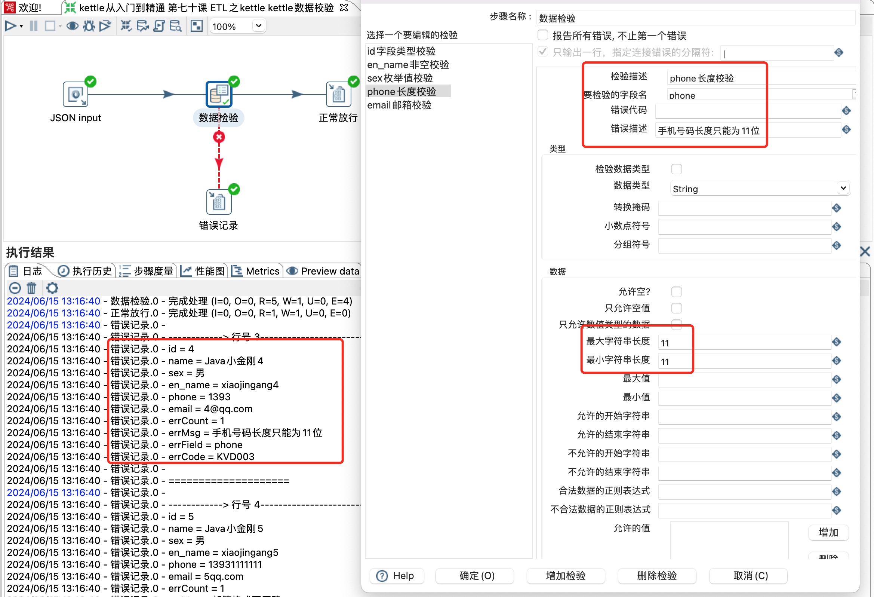The width and height of the screenshot is (874, 597).
Task: Click the Preview transformation eye icon
Action: click(72, 26)
